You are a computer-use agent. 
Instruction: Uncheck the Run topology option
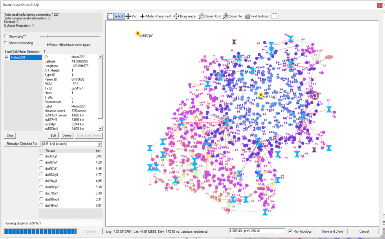click(290, 232)
